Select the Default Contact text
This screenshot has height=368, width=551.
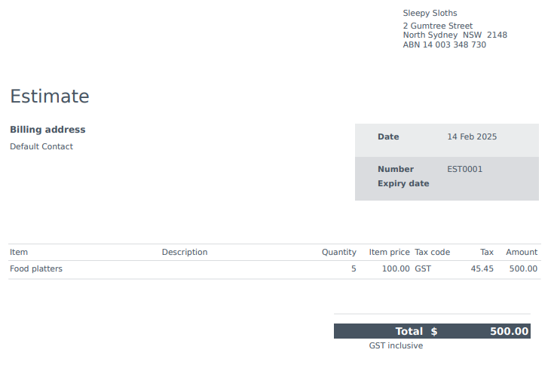coord(41,146)
